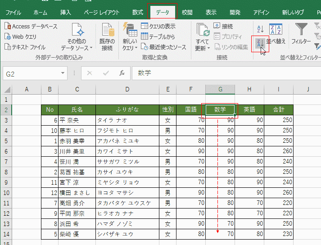Switch to the 挿入 tab
The height and width of the screenshot is (245, 321).
66,13
